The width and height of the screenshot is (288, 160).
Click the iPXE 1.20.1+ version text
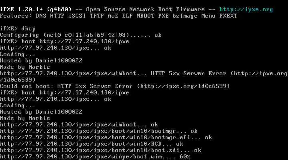pyautogui.click(x=22, y=9)
